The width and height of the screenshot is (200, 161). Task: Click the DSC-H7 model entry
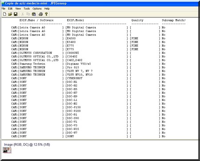[72, 93]
